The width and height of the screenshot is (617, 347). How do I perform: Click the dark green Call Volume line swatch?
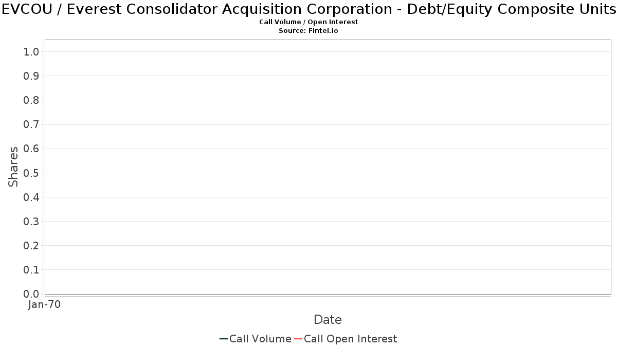224,339
